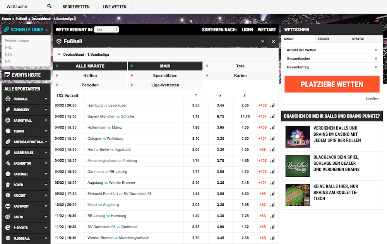Click the Fussball soccer ball sidebar icon
This screenshot has width=387, height=244.
point(8,99)
